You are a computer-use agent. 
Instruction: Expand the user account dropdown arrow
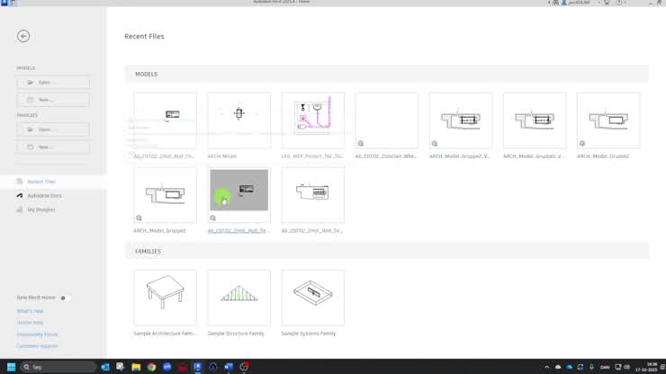pyautogui.click(x=598, y=2)
